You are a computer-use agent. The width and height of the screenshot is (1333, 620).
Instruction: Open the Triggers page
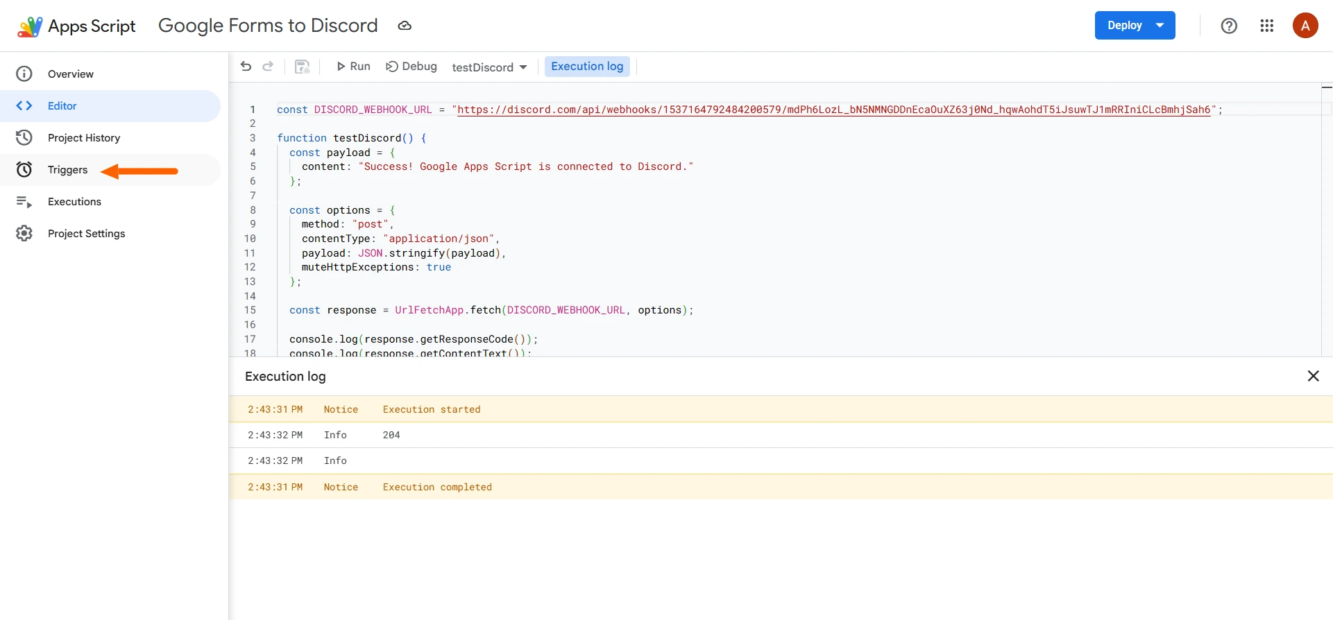click(x=110, y=170)
